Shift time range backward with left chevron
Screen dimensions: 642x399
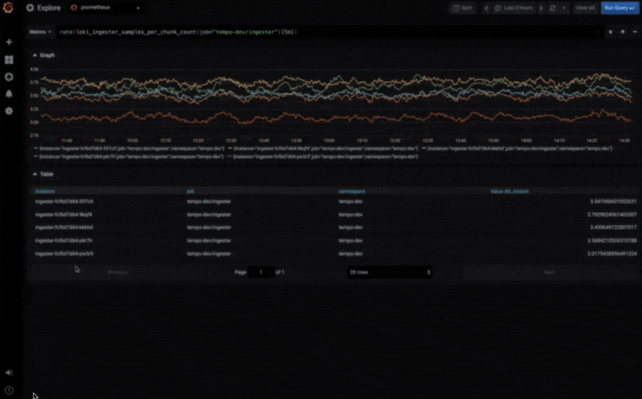tap(487, 8)
